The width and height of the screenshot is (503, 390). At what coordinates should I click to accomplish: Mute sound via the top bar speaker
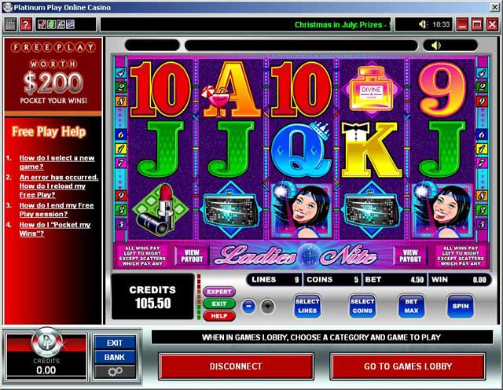423,24
